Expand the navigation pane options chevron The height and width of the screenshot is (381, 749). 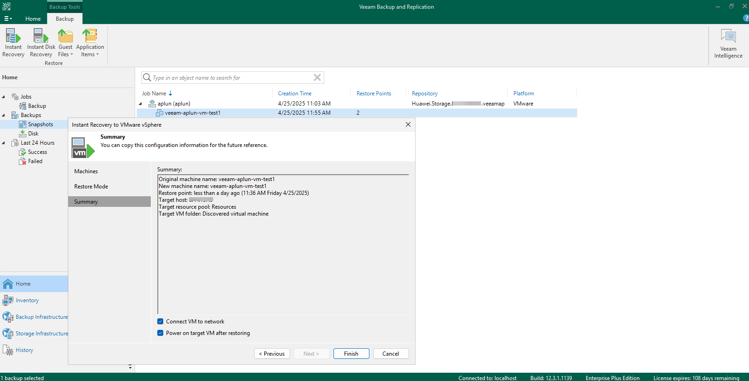pos(130,367)
